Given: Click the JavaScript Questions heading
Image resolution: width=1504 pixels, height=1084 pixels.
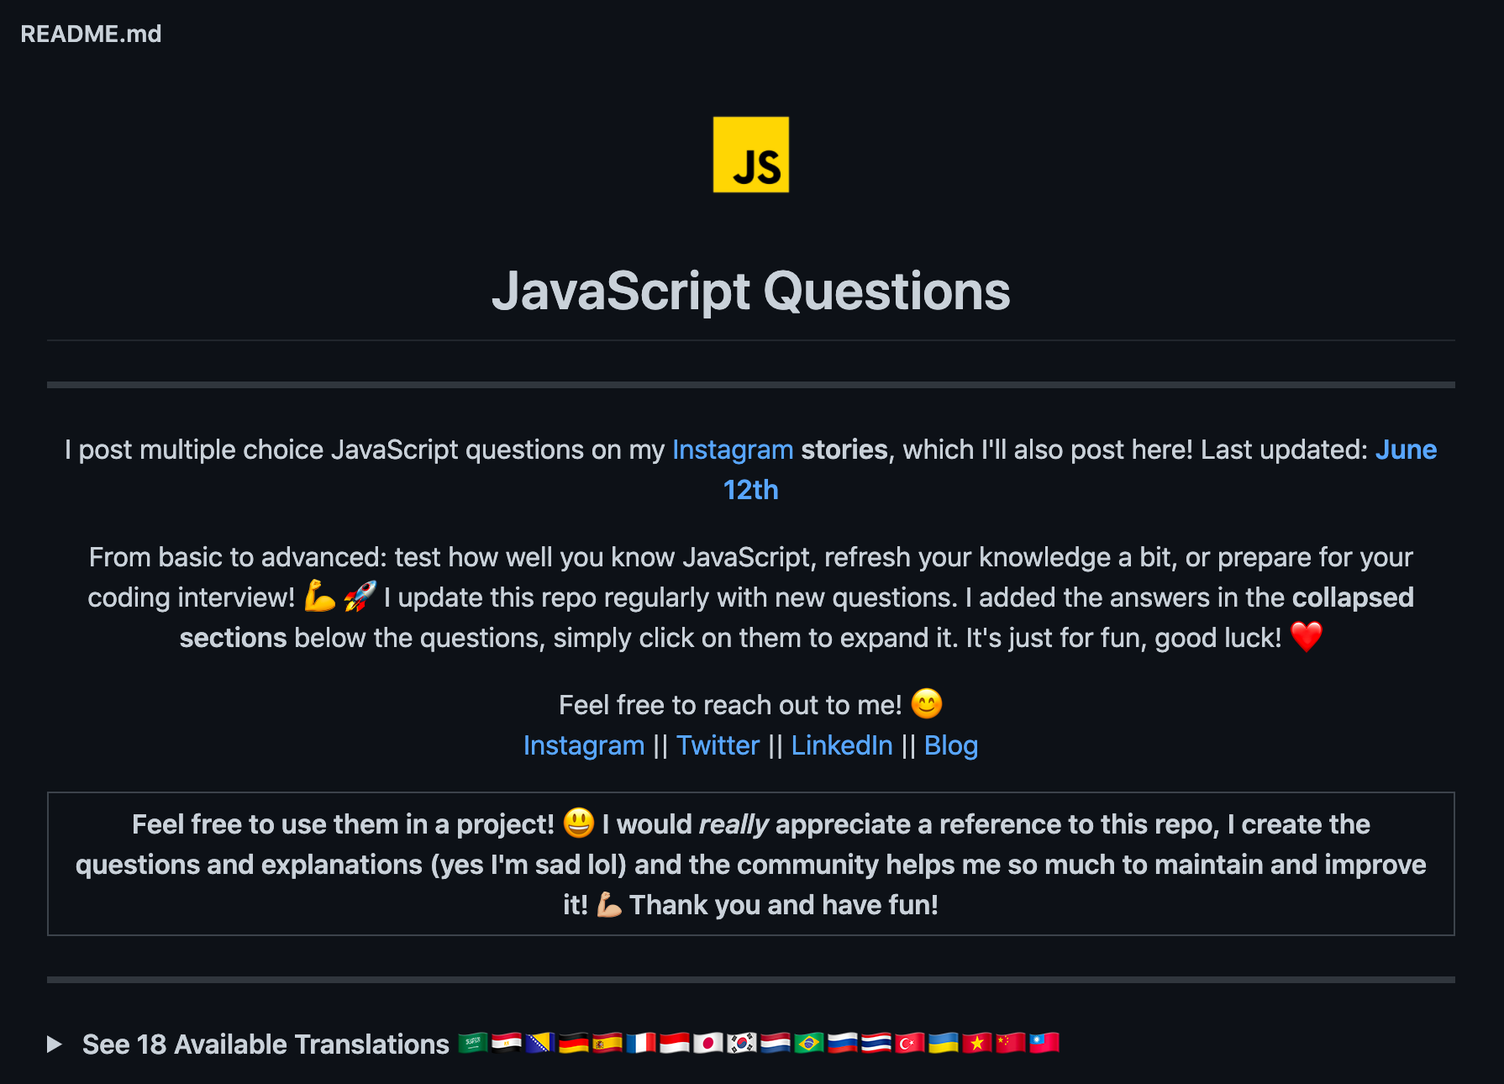Looking at the screenshot, I should coord(751,292).
